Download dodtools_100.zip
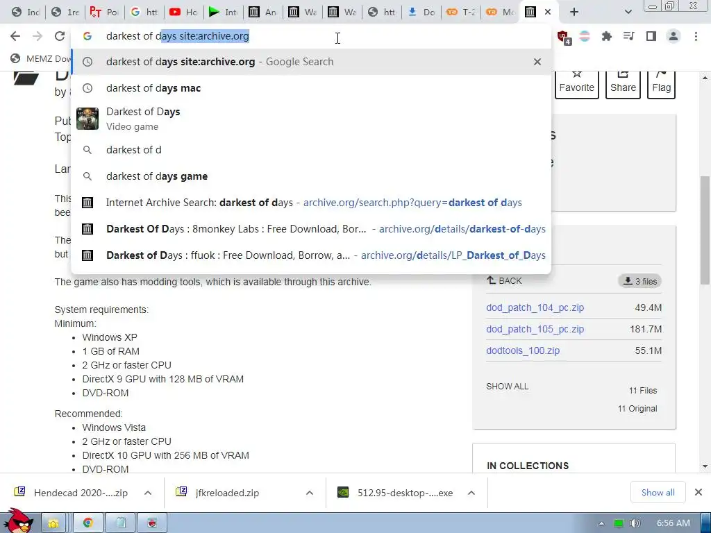The width and height of the screenshot is (711, 533). point(523,350)
